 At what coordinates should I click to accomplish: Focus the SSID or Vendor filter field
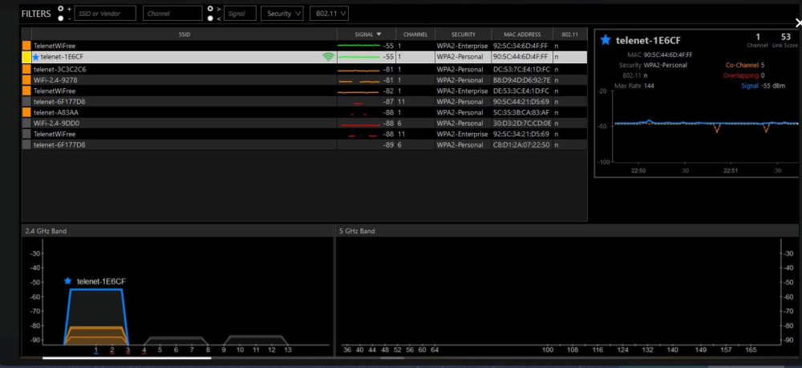[105, 14]
